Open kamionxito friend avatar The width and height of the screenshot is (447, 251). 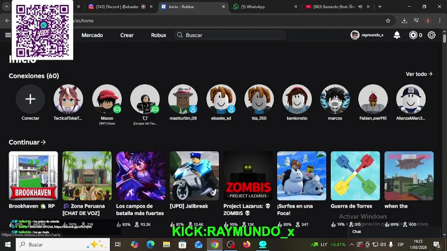(x=297, y=99)
